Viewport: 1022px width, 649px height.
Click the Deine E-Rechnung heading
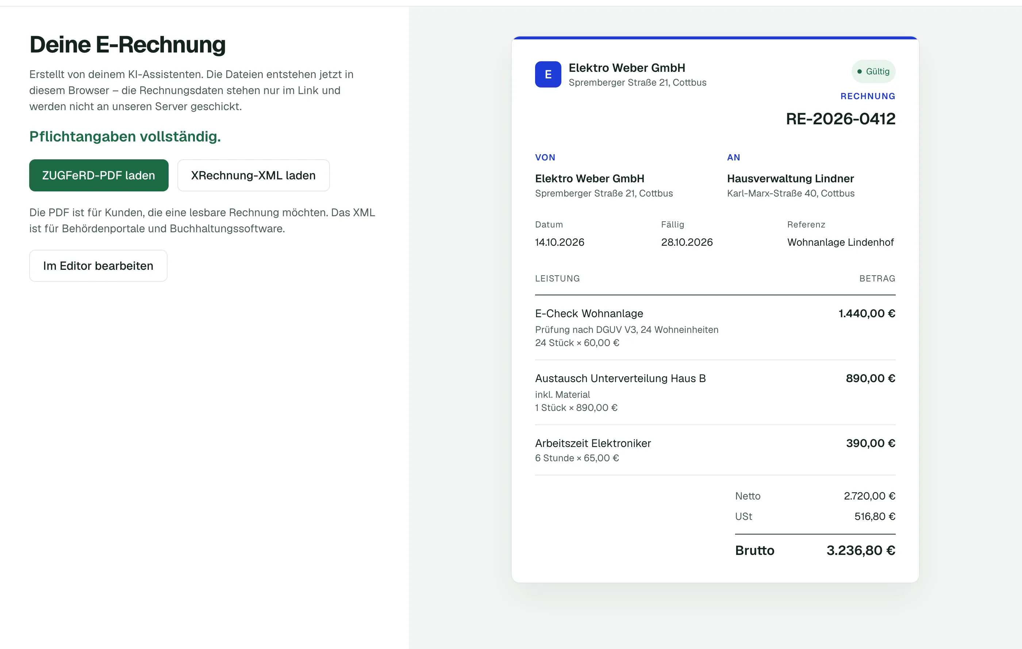(127, 44)
